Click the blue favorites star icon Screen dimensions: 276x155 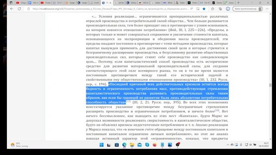pyautogui.click(x=204, y=9)
